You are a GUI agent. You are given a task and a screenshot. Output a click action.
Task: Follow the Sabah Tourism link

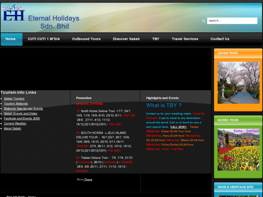(x=14, y=99)
